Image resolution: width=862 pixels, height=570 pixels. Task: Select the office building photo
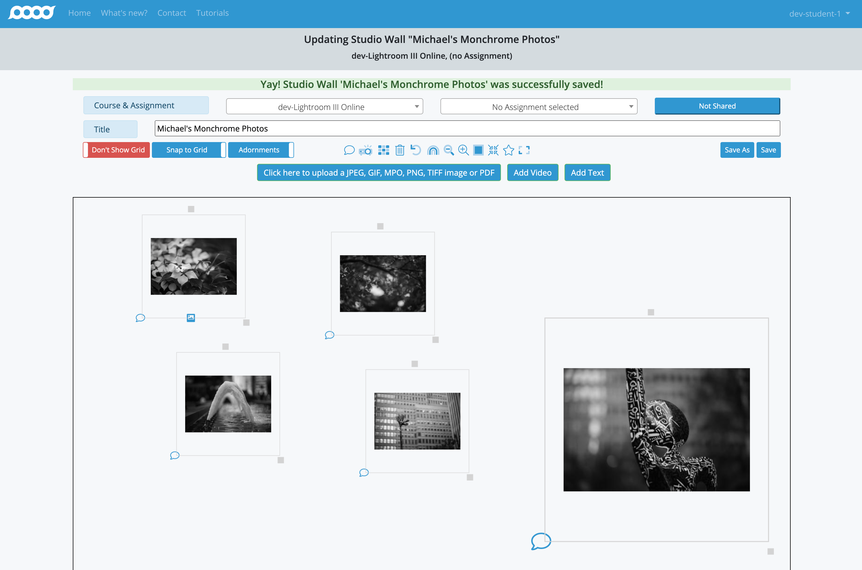point(417,421)
